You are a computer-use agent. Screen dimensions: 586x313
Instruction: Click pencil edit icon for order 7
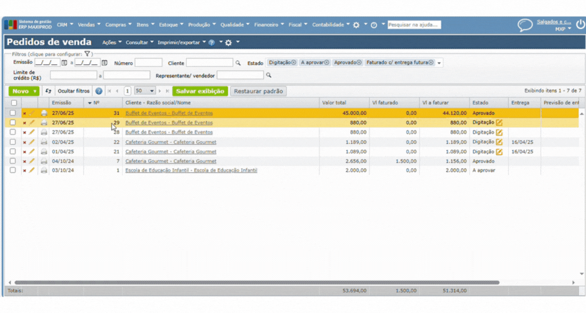point(32,161)
